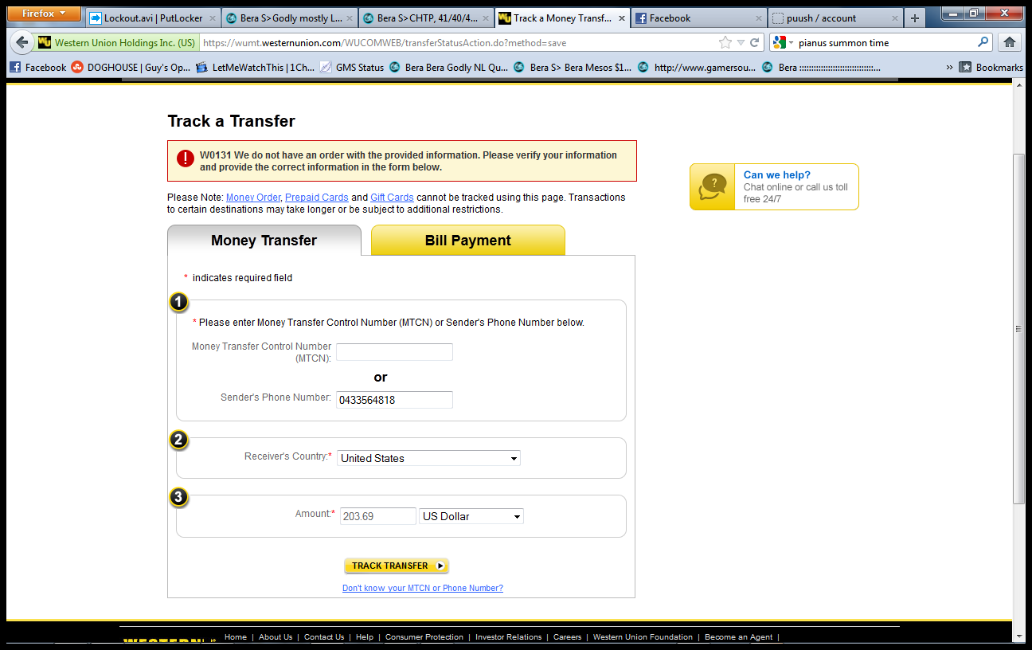This screenshot has height=650, width=1032.
Task: Click the MTCN input field
Action: pyautogui.click(x=394, y=352)
